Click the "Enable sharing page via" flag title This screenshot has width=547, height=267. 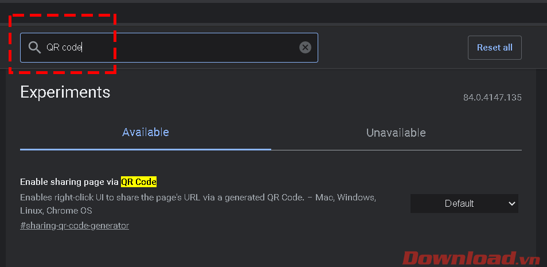click(69, 182)
